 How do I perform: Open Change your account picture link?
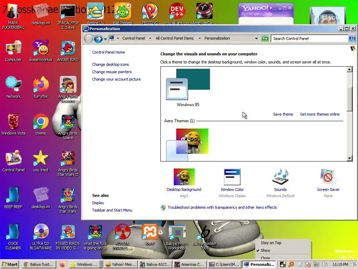[x=116, y=79]
